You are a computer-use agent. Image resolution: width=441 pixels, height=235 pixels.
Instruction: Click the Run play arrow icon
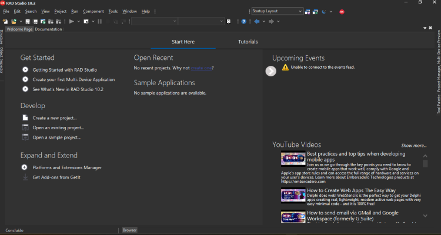[72, 21]
